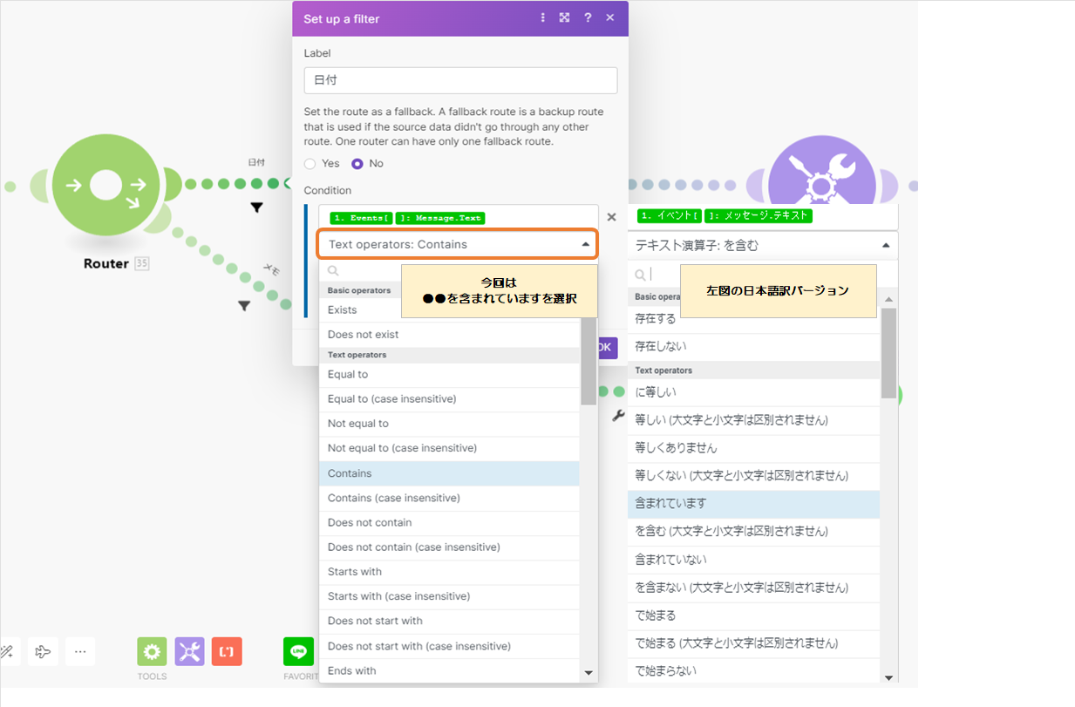The width and height of the screenshot is (1075, 707).
Task: Click the Message.Text variable pill
Action: click(x=440, y=218)
